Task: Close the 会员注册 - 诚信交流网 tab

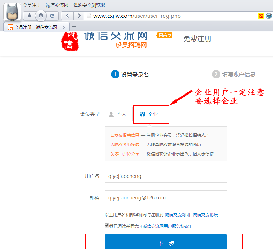Action: click(64, 27)
